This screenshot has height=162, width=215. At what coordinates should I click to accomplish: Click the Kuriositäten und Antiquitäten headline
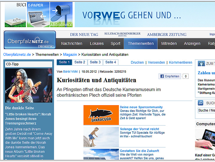coord(96,80)
